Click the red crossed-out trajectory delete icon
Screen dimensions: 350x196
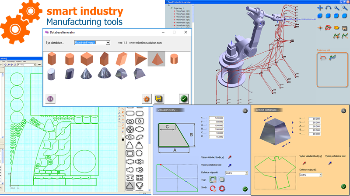pyautogui.click(x=328, y=28)
